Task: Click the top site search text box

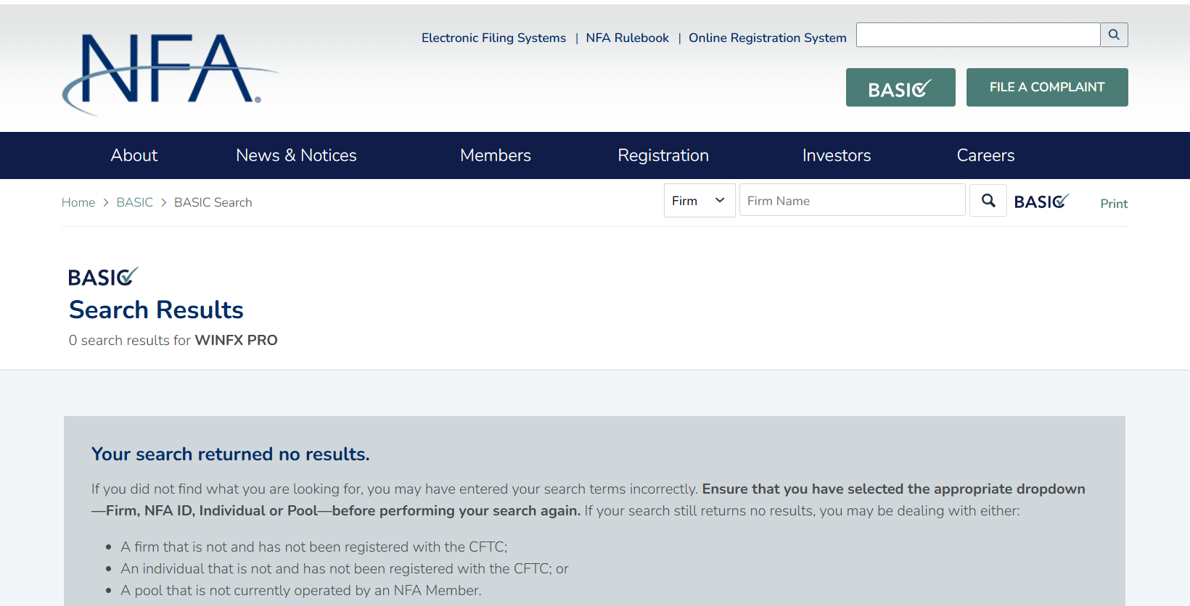Action: tap(978, 35)
